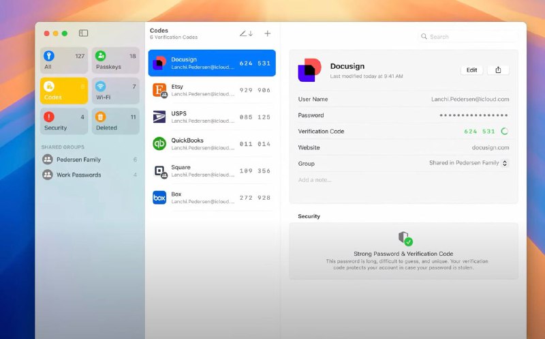Click the Docusign logo in the list
This screenshot has height=339, width=545.
159,63
